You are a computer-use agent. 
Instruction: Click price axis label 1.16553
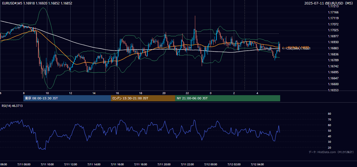333,90
